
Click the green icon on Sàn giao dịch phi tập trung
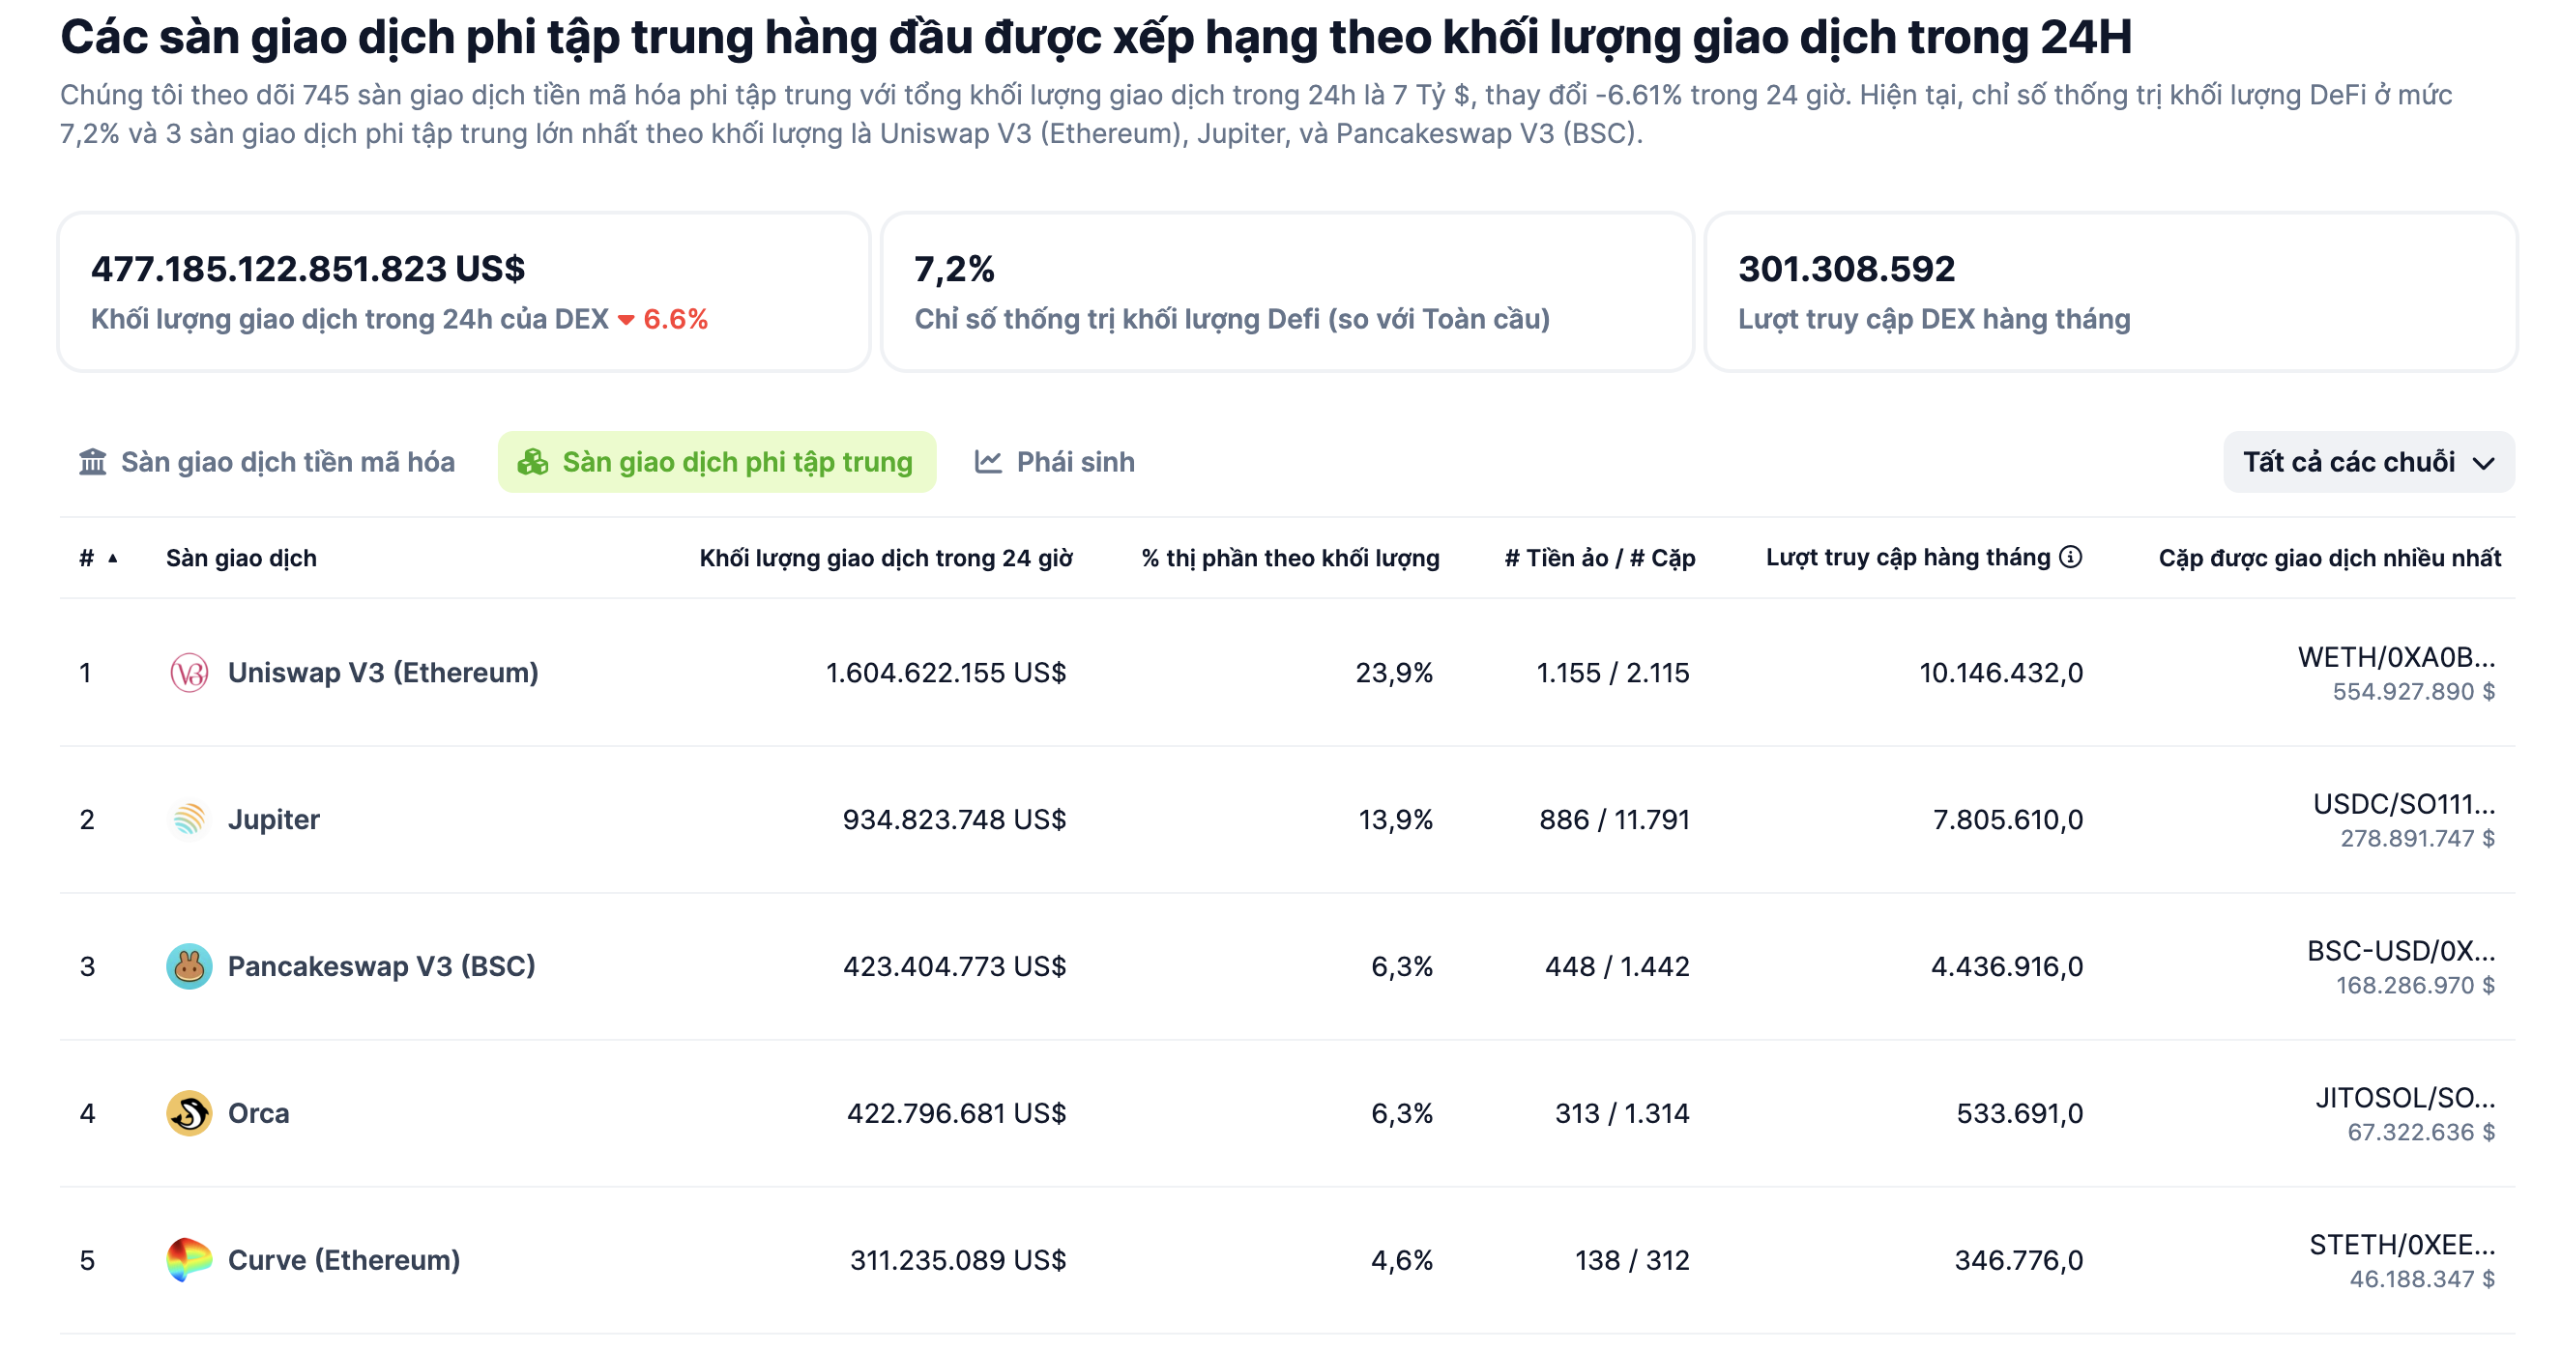[534, 461]
